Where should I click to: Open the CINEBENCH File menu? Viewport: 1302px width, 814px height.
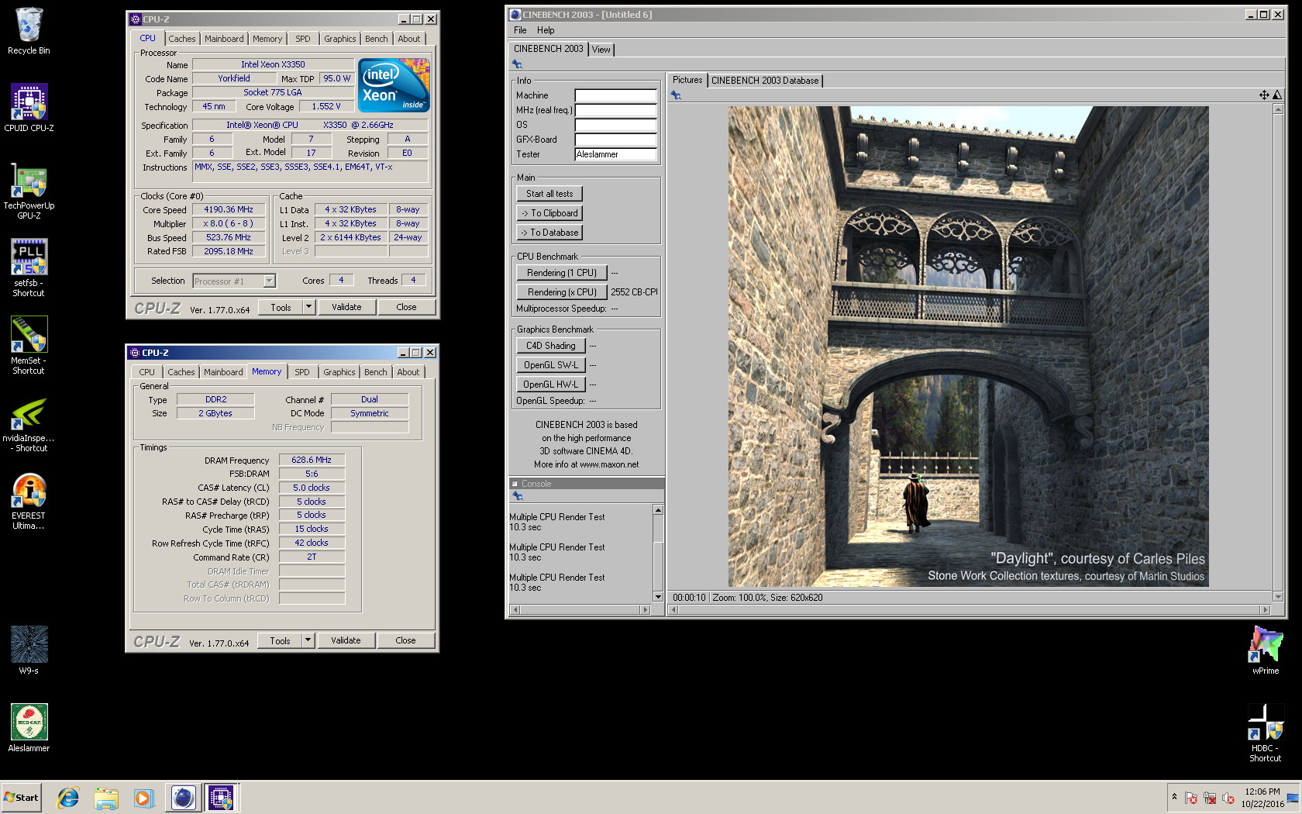520,30
